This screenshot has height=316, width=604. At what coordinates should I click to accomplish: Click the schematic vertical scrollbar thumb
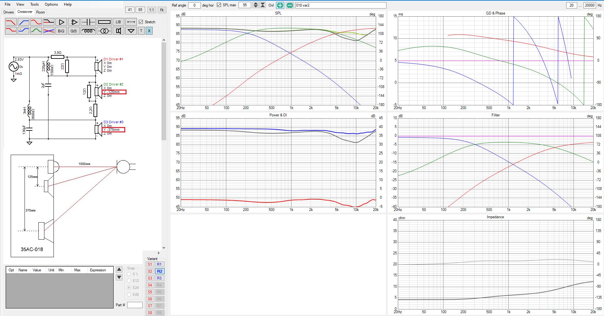(x=164, y=91)
